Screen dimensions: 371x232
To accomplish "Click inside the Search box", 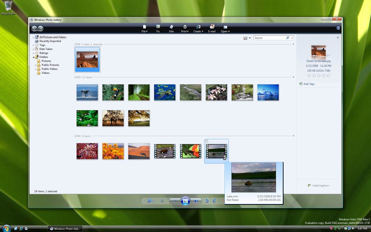I will [270, 38].
